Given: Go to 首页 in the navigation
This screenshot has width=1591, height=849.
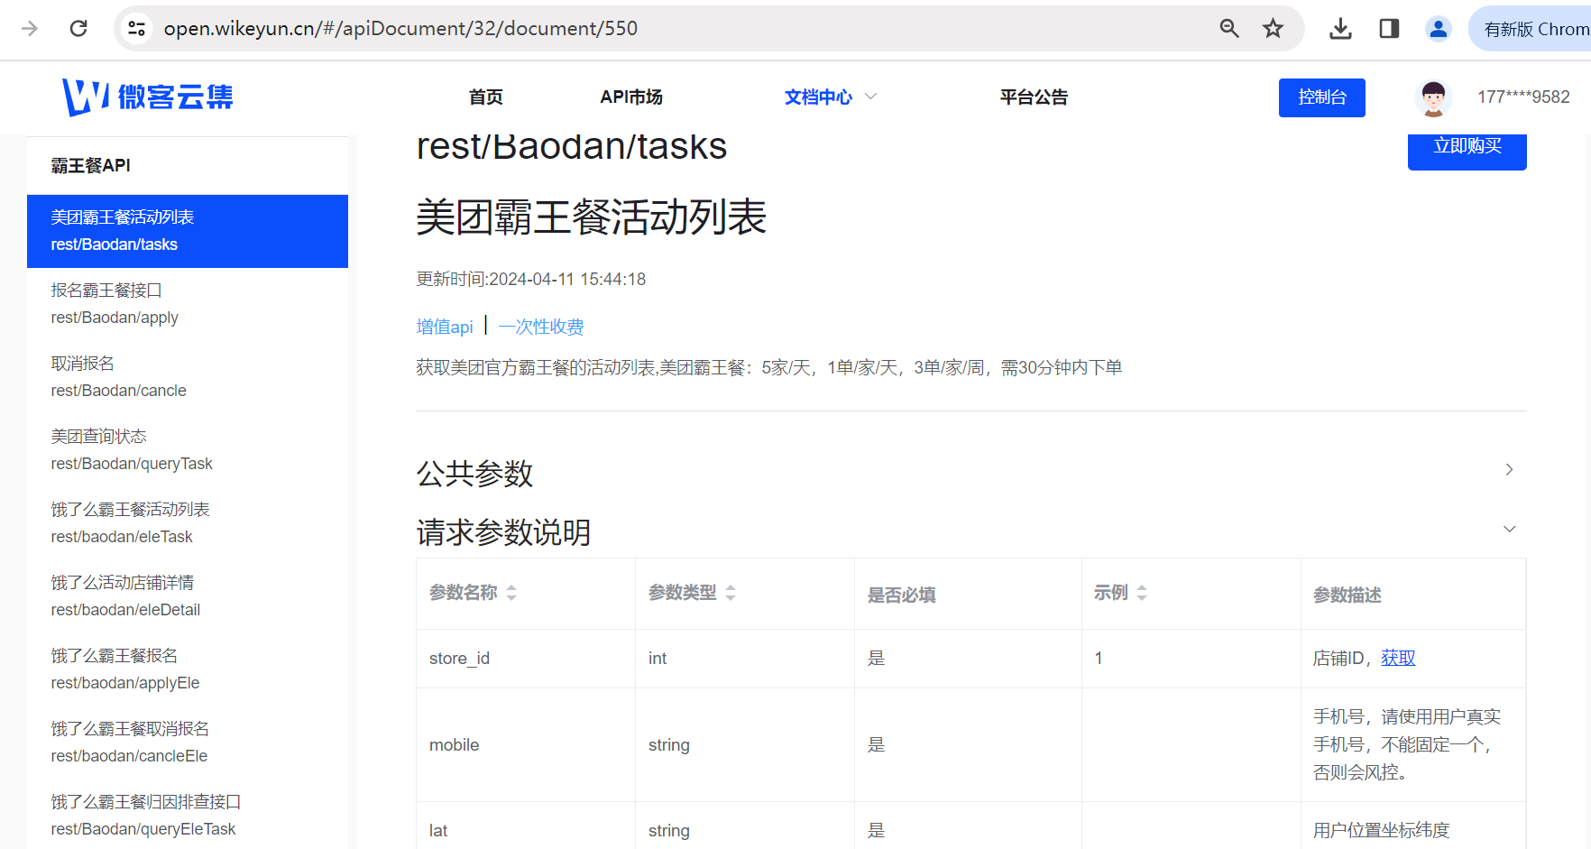Looking at the screenshot, I should pos(485,97).
